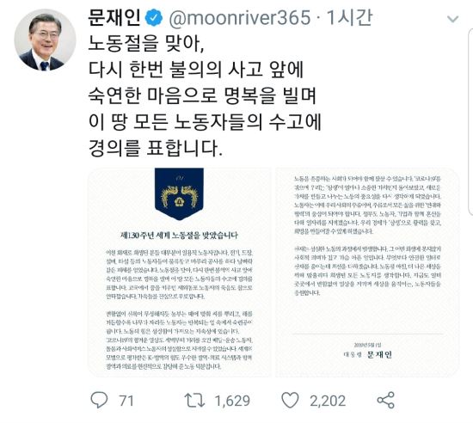Like the tweet with the heart icon

click(x=290, y=400)
